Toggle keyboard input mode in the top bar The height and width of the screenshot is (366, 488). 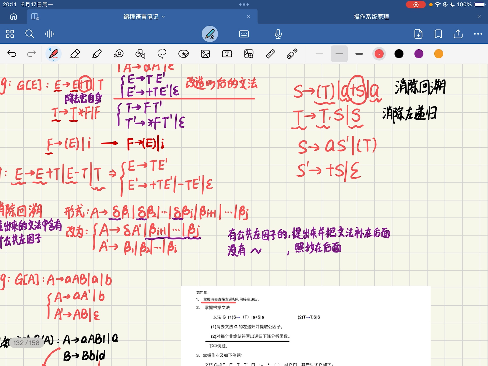pos(244,34)
